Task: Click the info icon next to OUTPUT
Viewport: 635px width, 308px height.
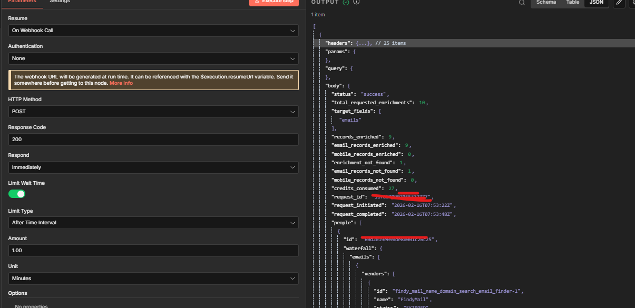Action: click(357, 2)
